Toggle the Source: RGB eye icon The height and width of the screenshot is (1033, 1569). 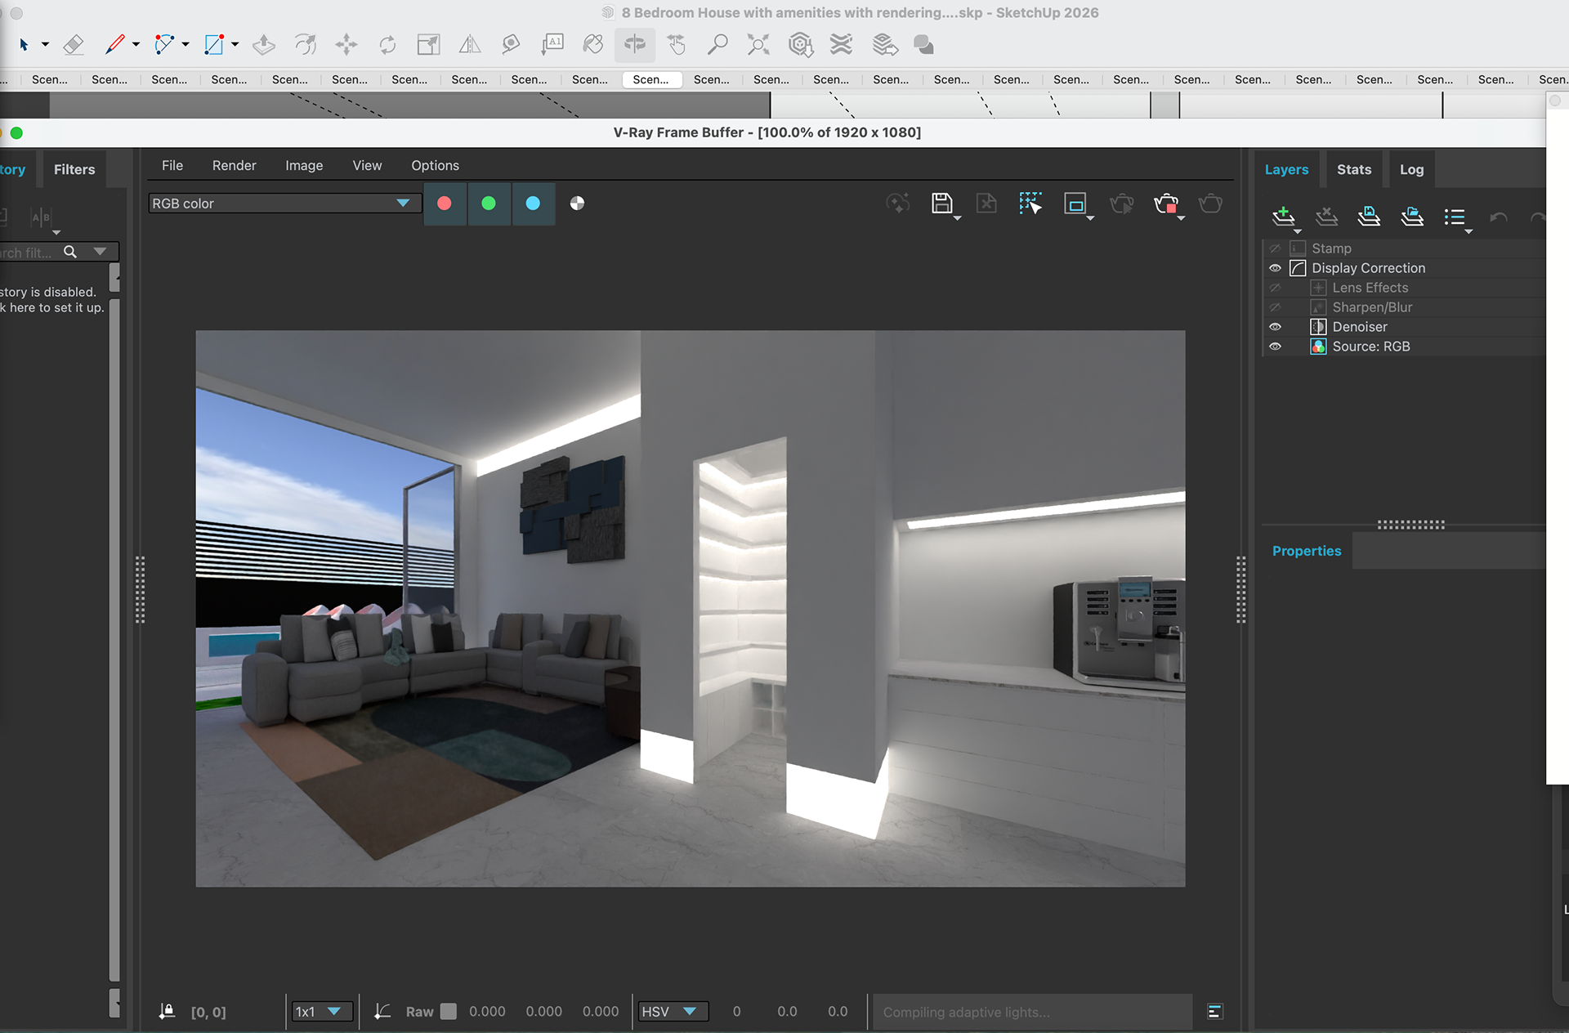(1275, 347)
